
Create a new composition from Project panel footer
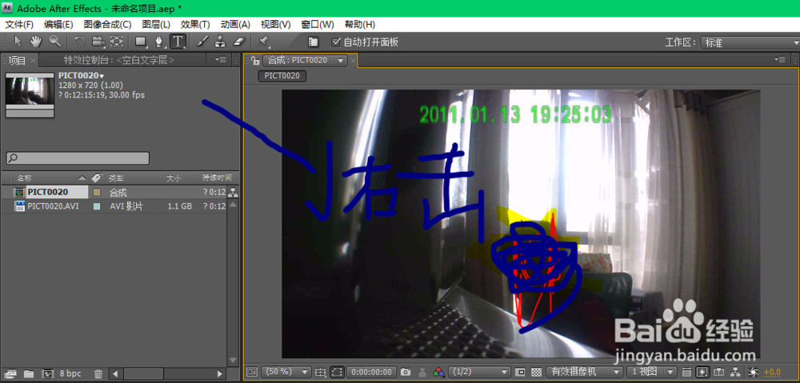[47, 374]
